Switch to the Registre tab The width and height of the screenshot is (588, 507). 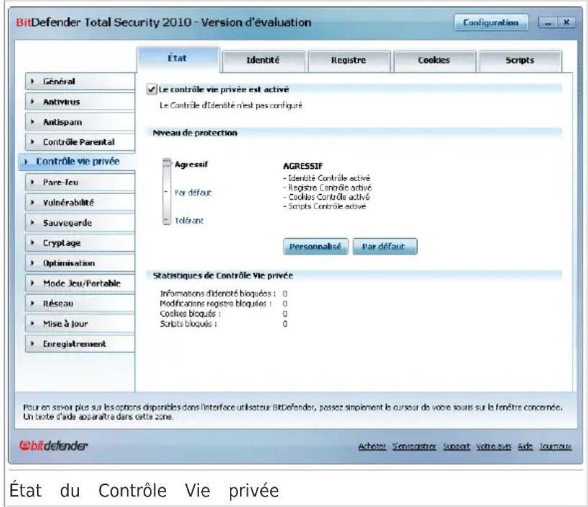[x=348, y=60]
